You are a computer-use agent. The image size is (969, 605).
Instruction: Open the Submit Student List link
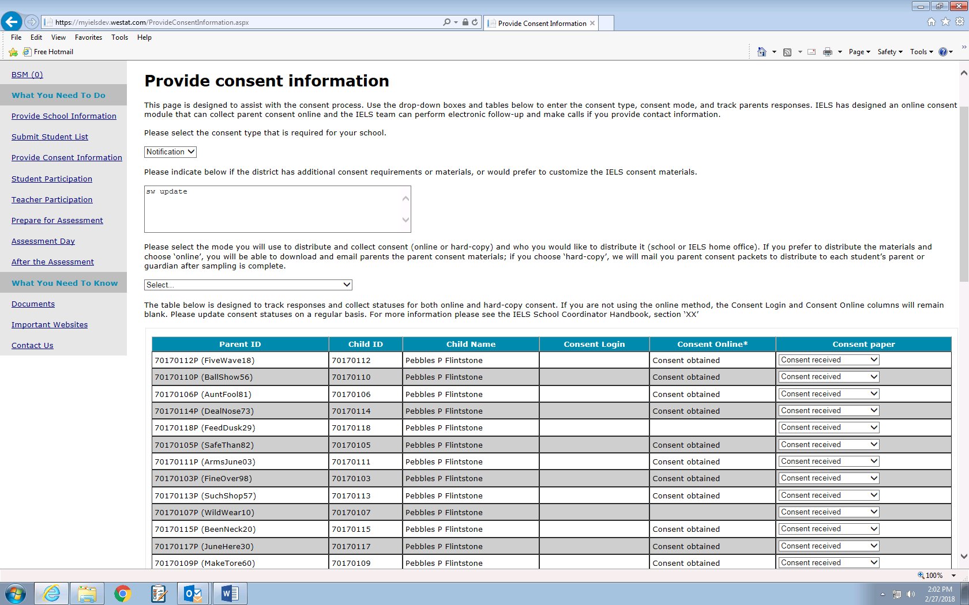point(50,137)
